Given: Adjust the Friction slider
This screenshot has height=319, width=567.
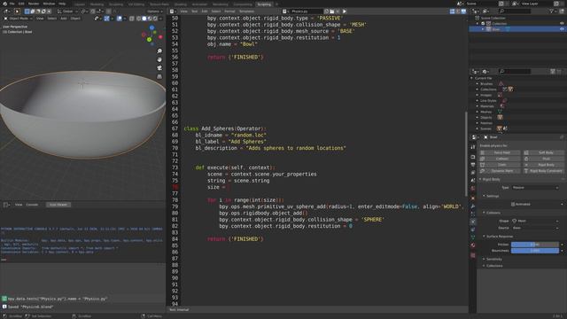Looking at the screenshot, I should tap(535, 245).
